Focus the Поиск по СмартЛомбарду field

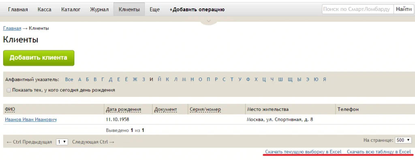click(x=357, y=9)
